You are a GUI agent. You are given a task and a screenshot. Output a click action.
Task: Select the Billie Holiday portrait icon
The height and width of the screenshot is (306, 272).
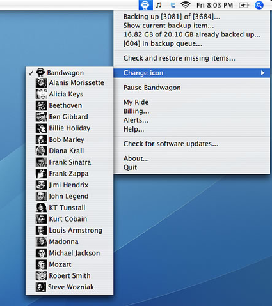[41, 128]
